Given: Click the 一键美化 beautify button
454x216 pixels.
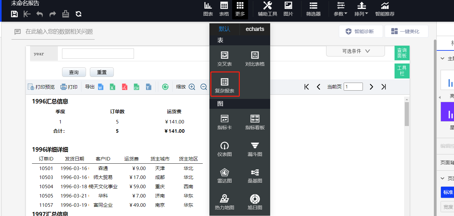Looking at the screenshot, I should (x=406, y=31).
